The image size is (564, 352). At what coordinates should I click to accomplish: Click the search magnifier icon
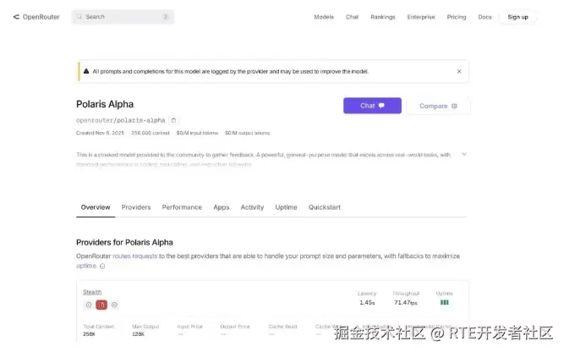[79, 17]
